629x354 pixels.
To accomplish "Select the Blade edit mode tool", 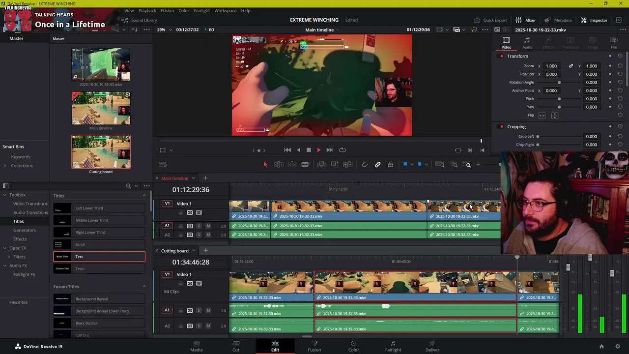I will coord(305,165).
